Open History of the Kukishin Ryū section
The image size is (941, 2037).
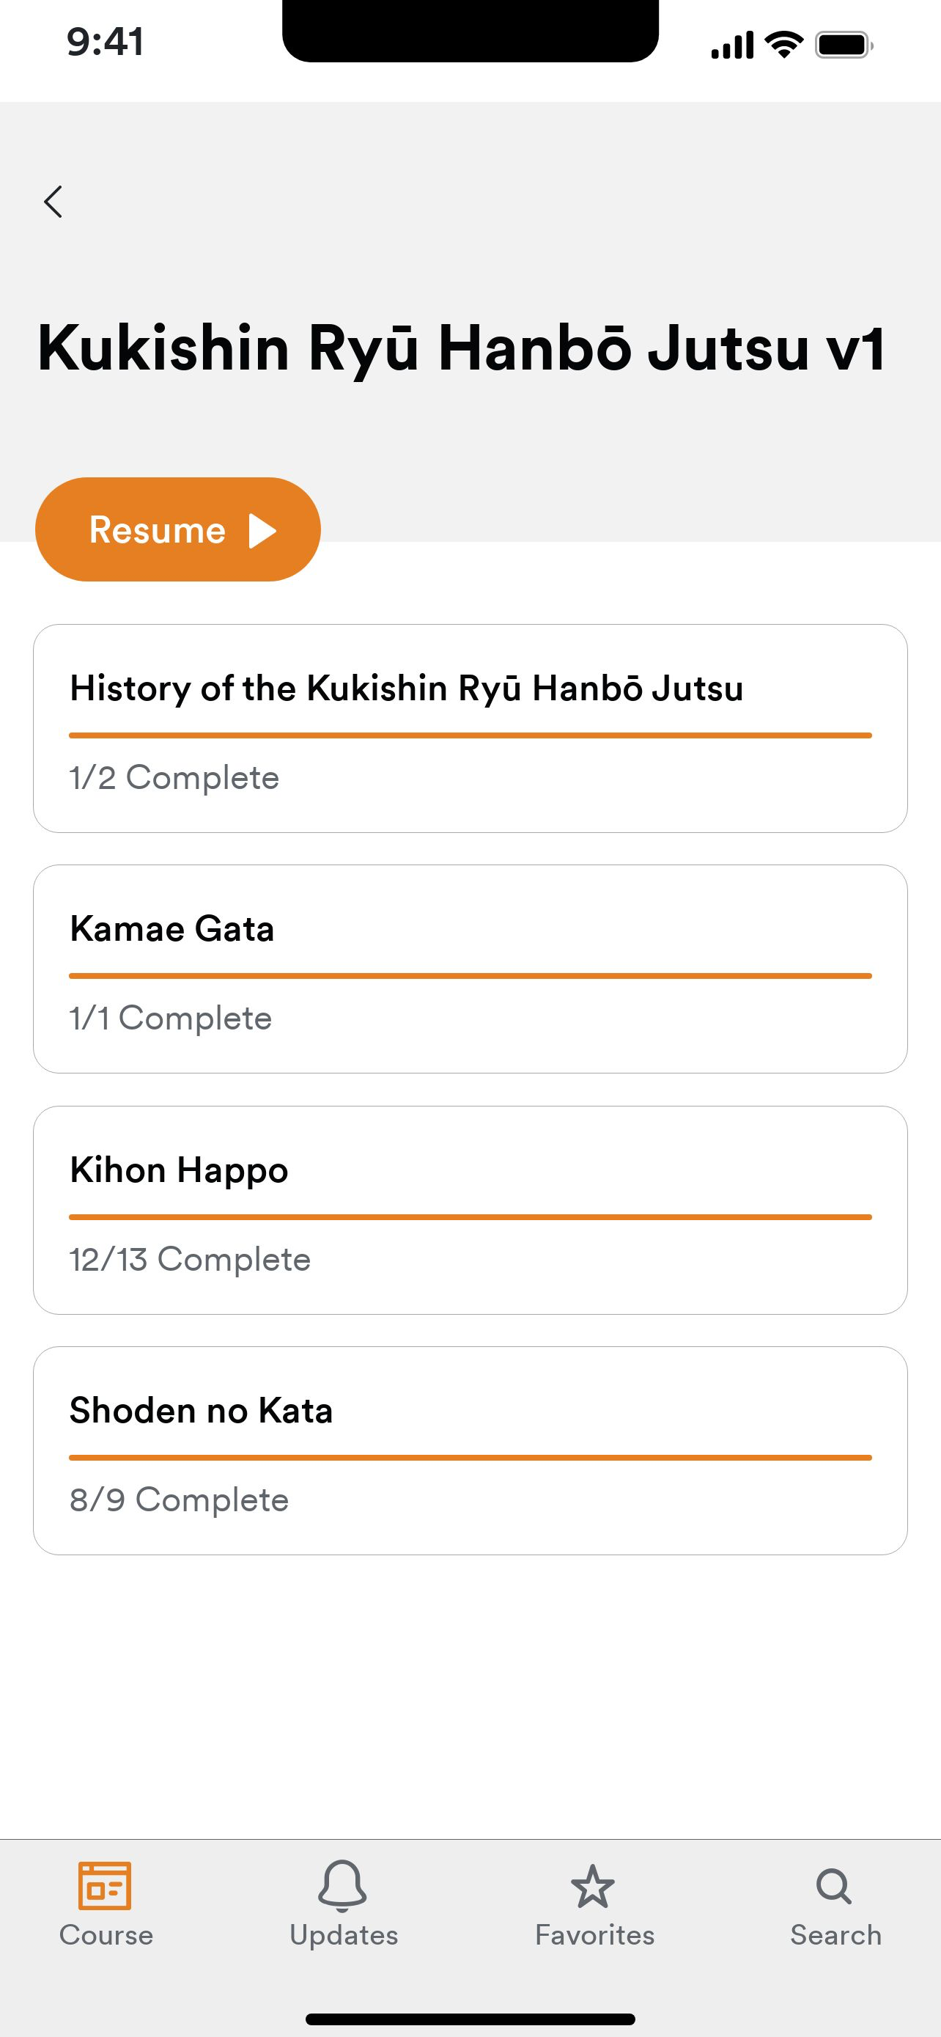pyautogui.click(x=470, y=728)
